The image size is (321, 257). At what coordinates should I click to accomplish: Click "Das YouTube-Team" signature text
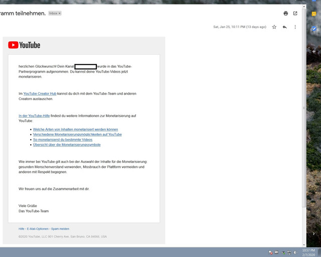34,211
